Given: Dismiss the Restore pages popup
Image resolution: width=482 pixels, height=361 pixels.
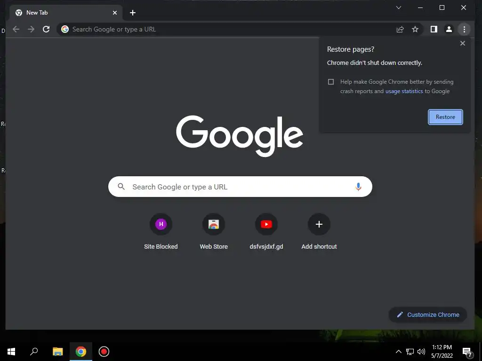Looking at the screenshot, I should [x=462, y=43].
